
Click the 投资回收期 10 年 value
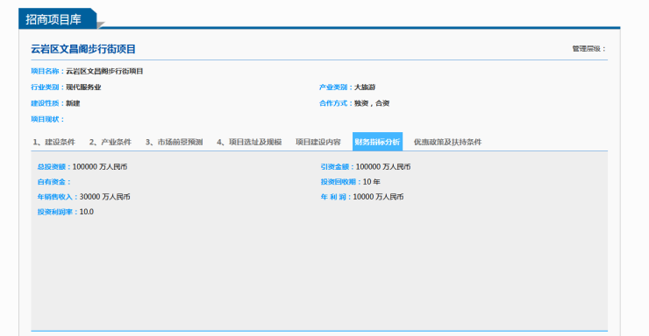[x=371, y=182]
